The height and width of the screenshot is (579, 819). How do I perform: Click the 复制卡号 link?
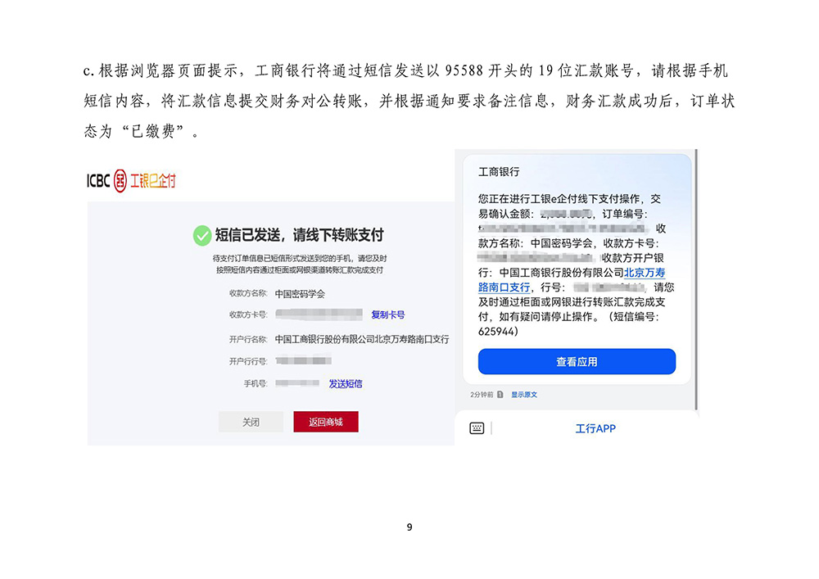[387, 314]
